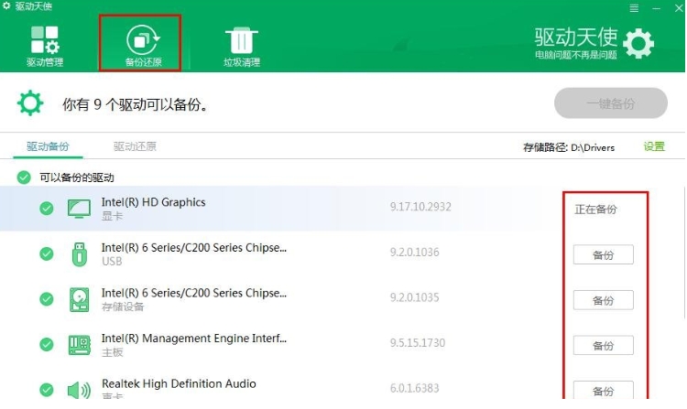Click 备份 for the USB chipset driver
Screen dimensions: 687x409
click(604, 254)
